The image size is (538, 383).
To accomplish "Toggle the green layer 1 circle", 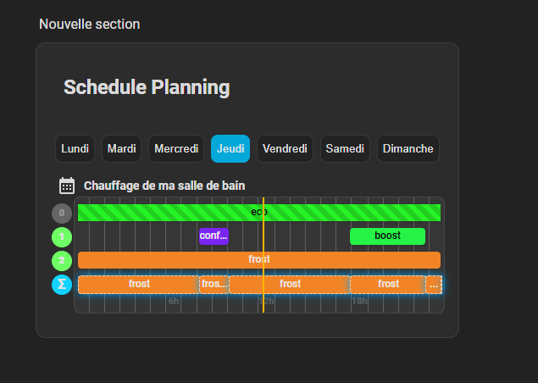I will tap(62, 236).
